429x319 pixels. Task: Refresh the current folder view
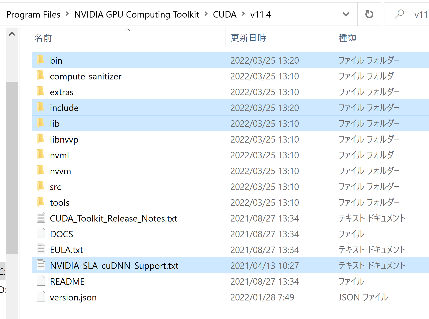pyautogui.click(x=369, y=14)
